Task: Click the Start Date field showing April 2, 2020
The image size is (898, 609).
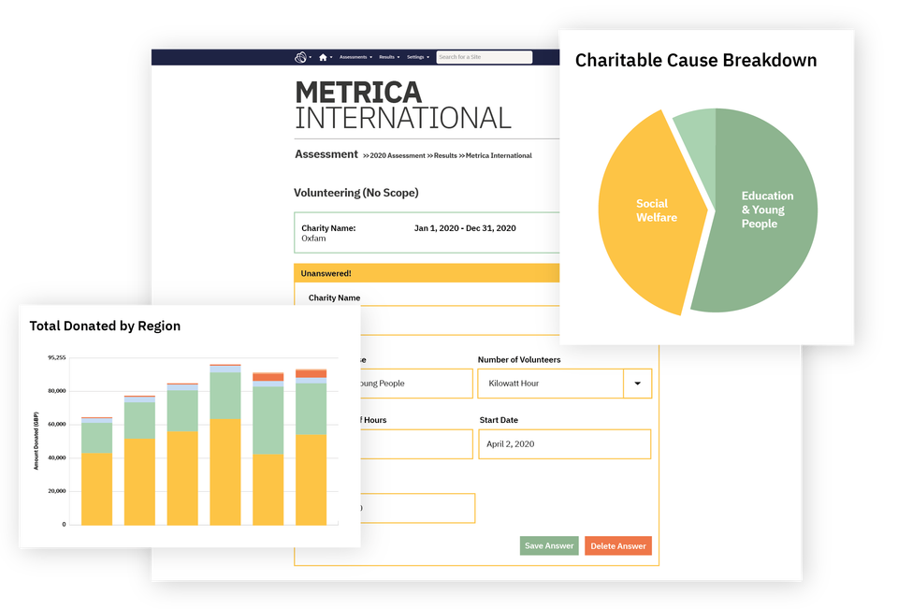Action: click(564, 443)
